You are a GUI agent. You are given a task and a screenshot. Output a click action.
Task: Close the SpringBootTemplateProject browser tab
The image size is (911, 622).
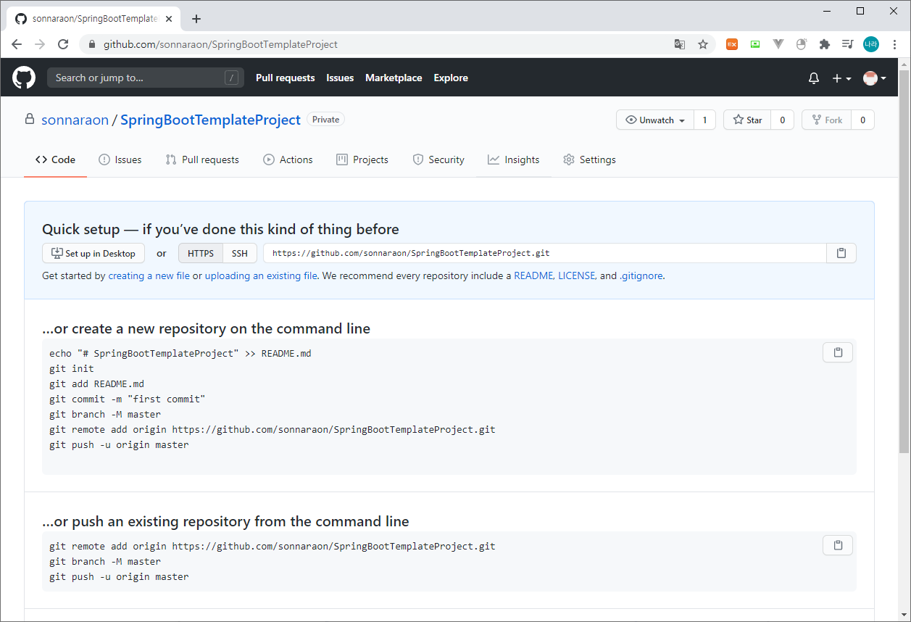170,19
